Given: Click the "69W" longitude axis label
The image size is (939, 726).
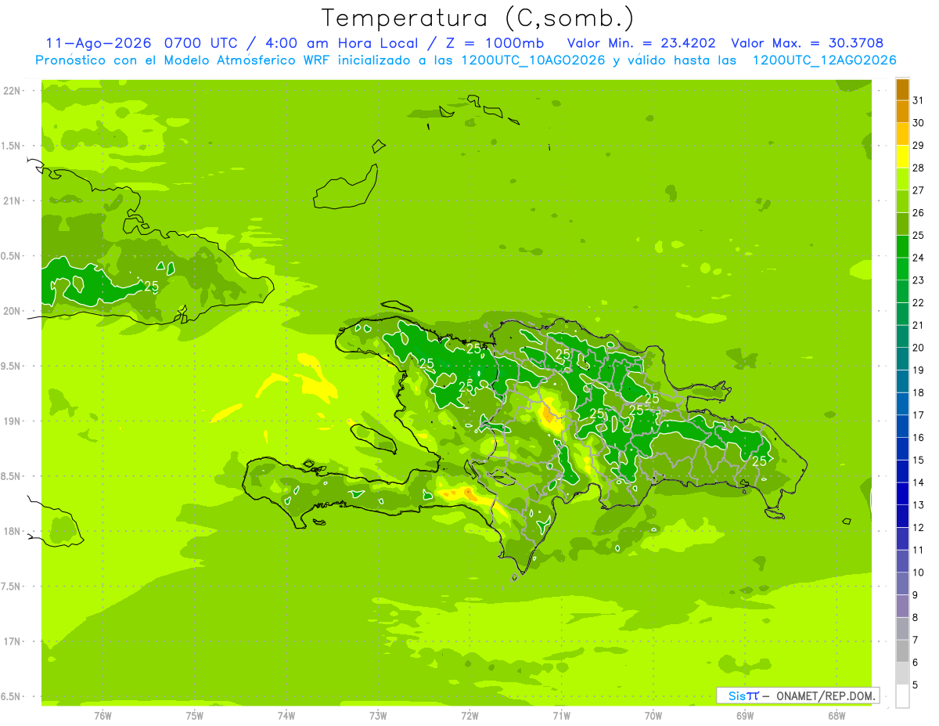Looking at the screenshot, I should 745,716.
